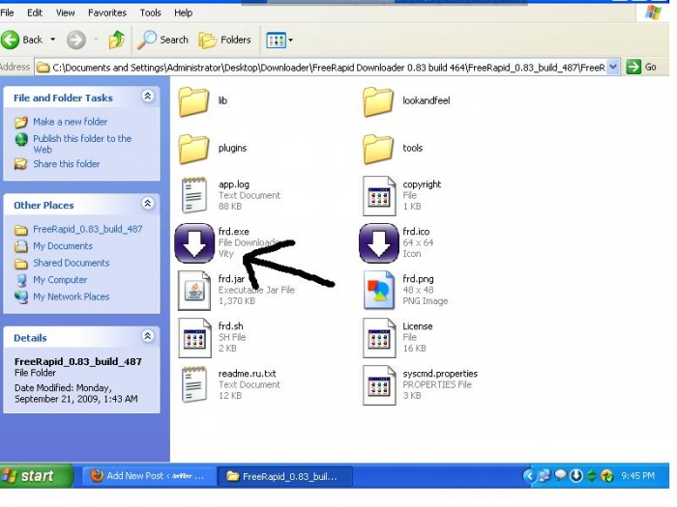Select the plugins folder icon
Image resolution: width=677 pixels, height=507 pixels.
coord(193,149)
